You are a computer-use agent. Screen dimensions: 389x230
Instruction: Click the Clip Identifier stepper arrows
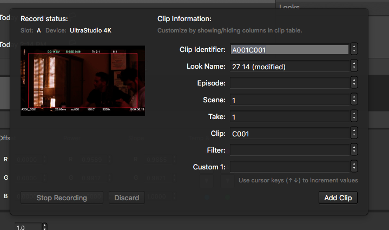[x=354, y=50]
